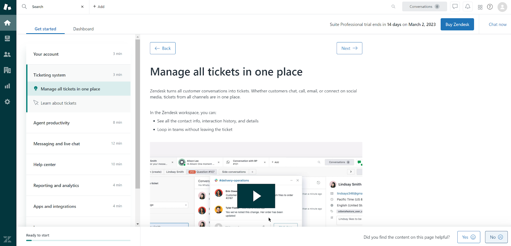Open the Views icon in left sidebar
The width and height of the screenshot is (511, 246).
coord(7,39)
